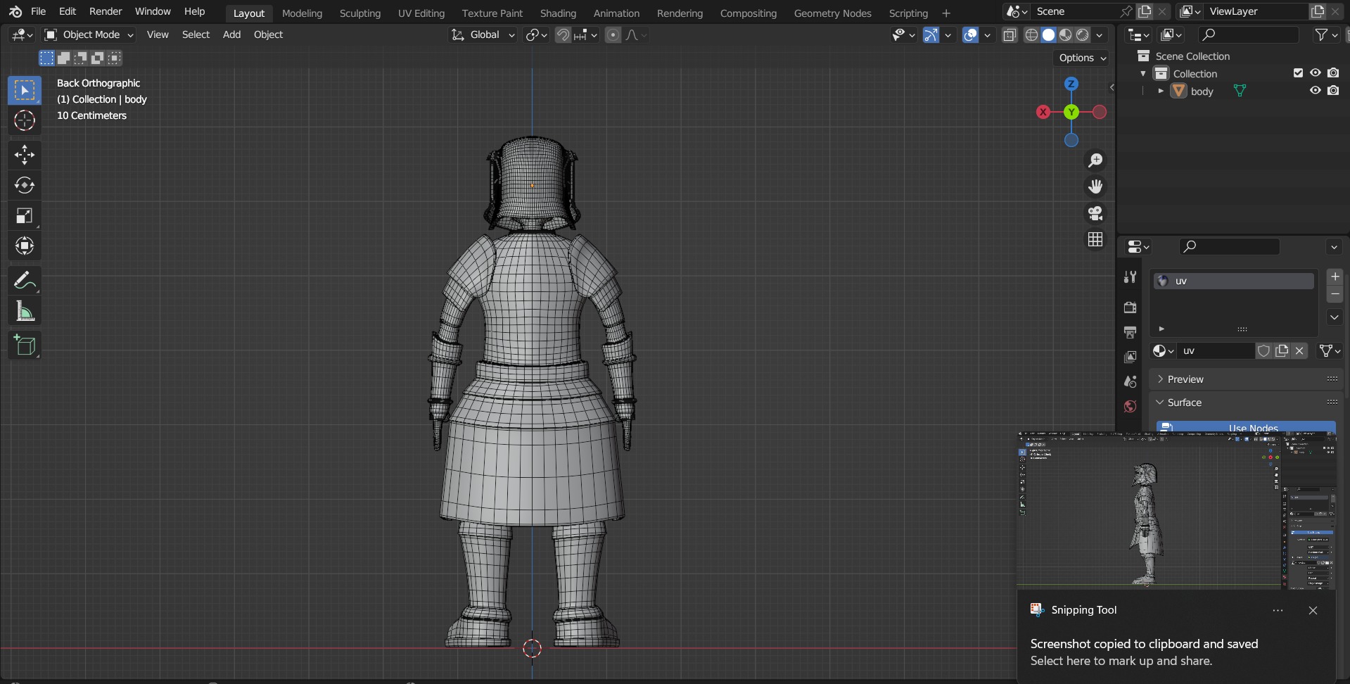The width and height of the screenshot is (1350, 684).
Task: Switch to rendered viewport shading
Action: pyautogui.click(x=1083, y=35)
